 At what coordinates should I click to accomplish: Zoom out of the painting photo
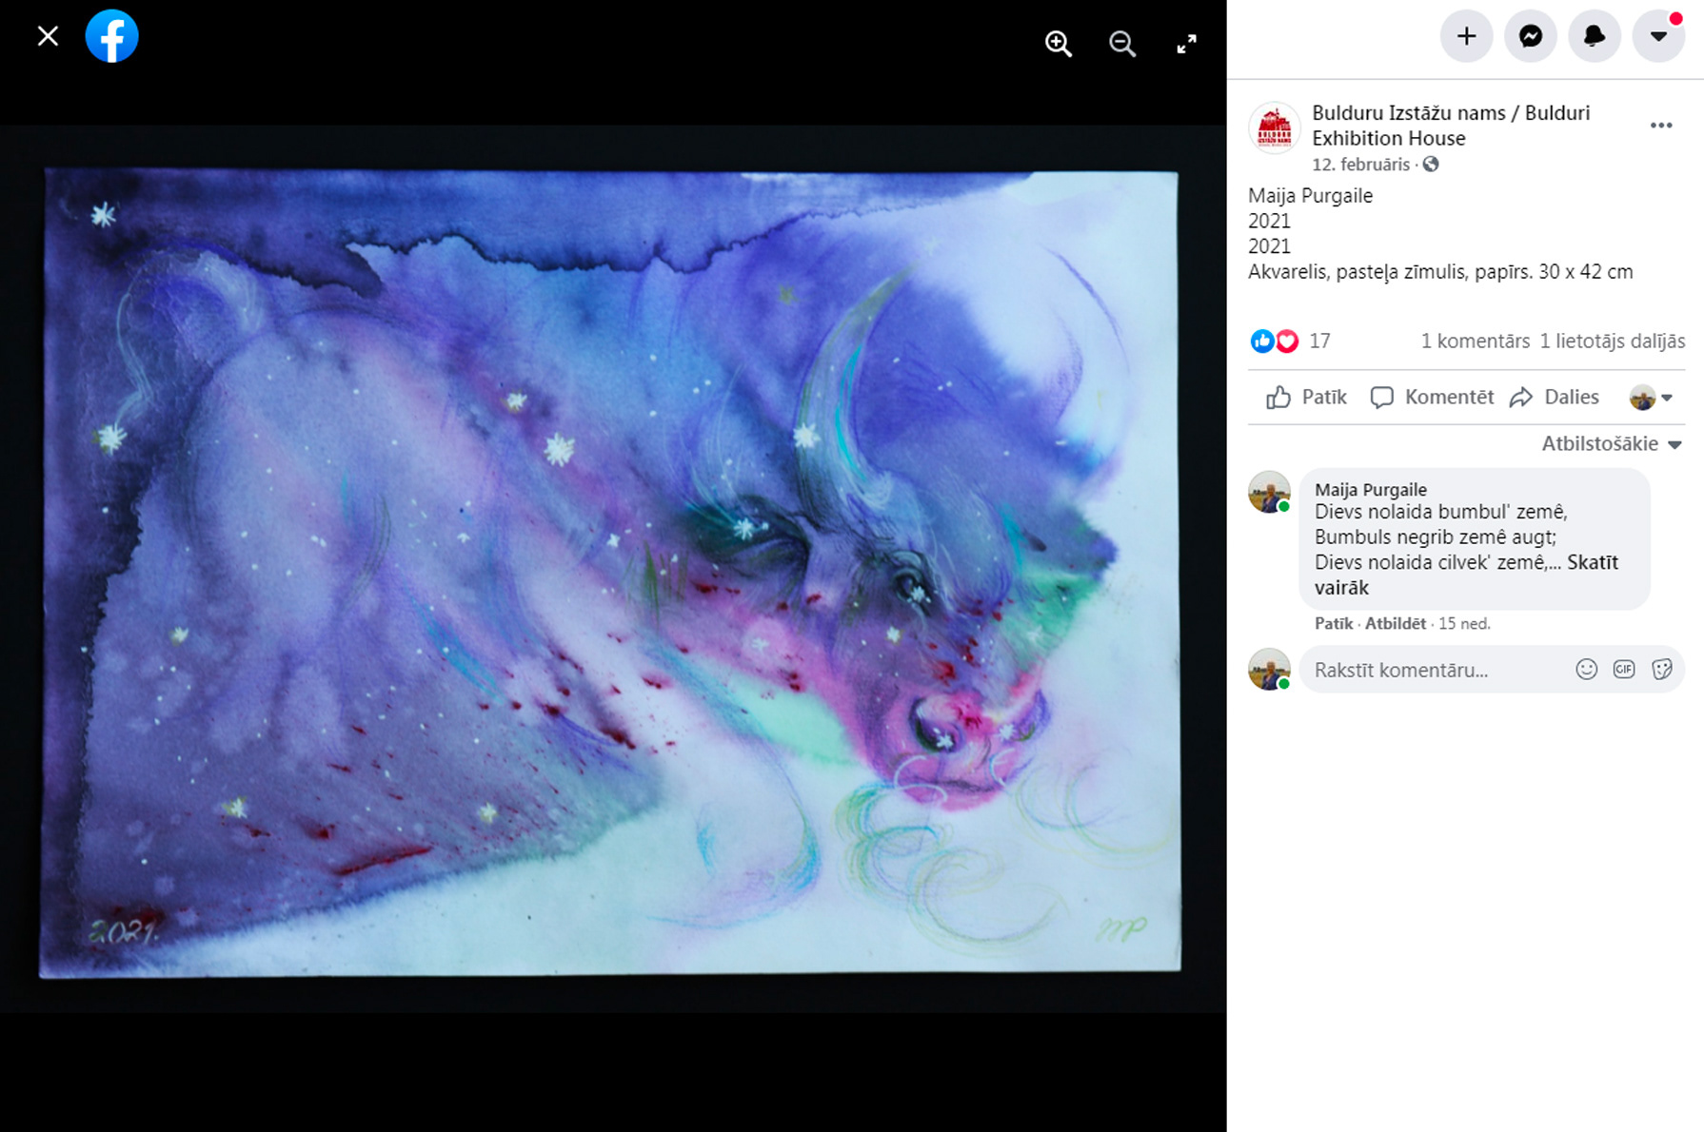point(1122,44)
